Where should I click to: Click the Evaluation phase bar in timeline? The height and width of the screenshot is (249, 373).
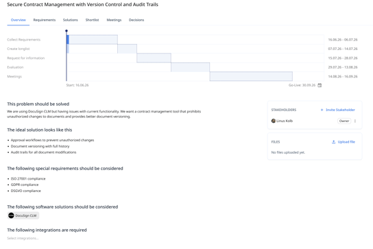pos(190,67)
